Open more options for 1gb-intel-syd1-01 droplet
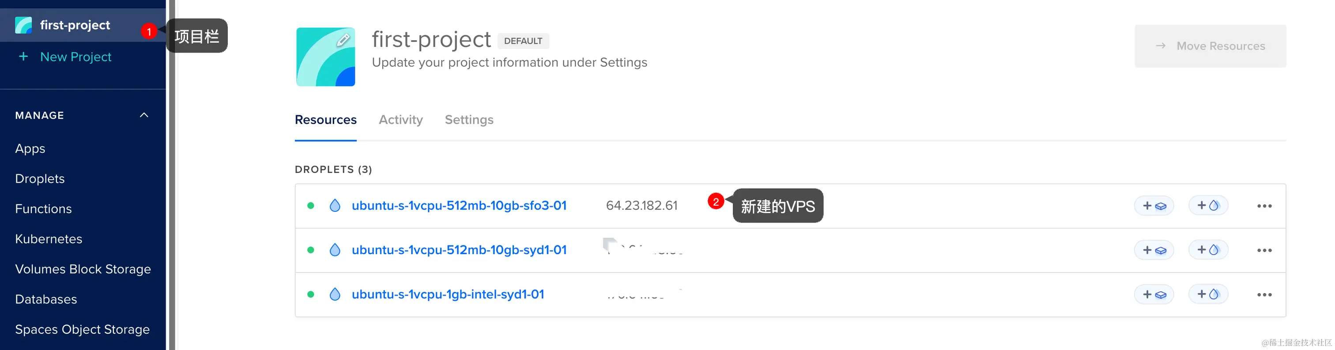The height and width of the screenshot is (350, 1335). click(1264, 295)
